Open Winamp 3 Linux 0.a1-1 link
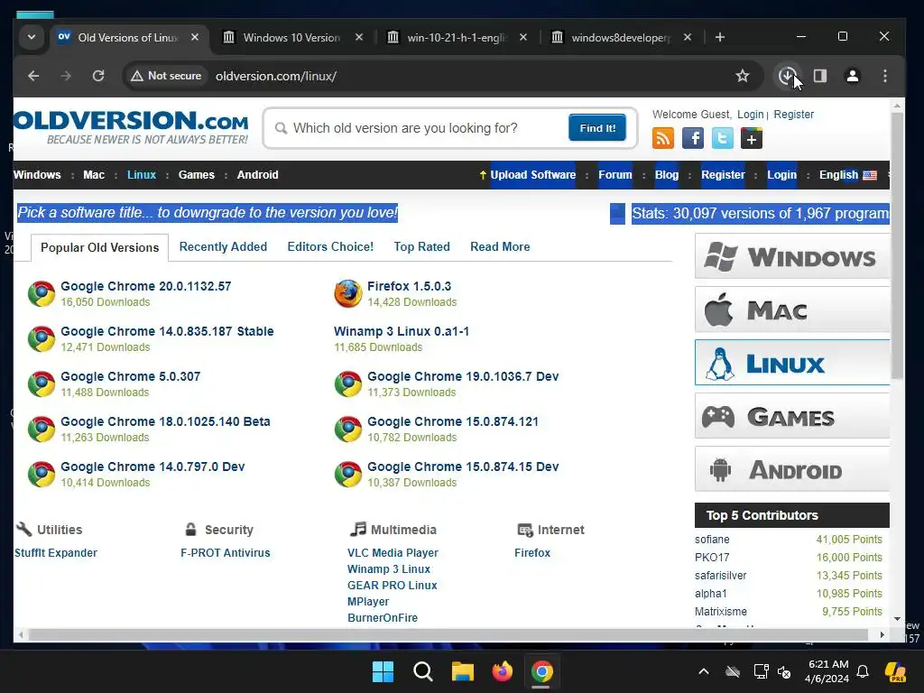The image size is (924, 693). 402,332
